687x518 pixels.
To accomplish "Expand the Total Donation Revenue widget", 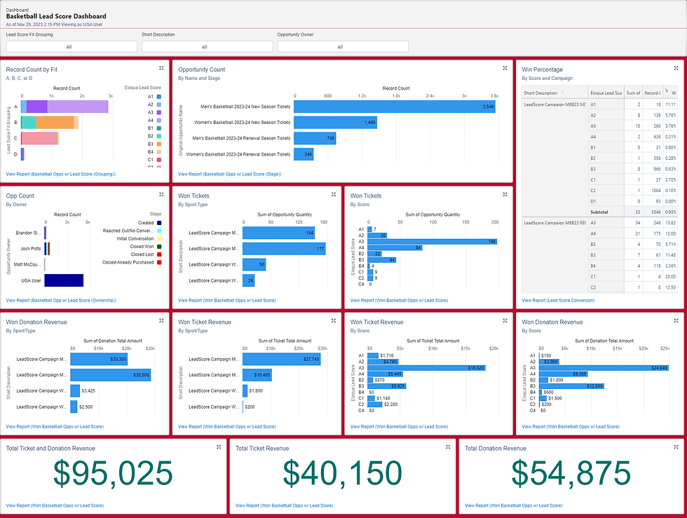I will (x=676, y=447).
